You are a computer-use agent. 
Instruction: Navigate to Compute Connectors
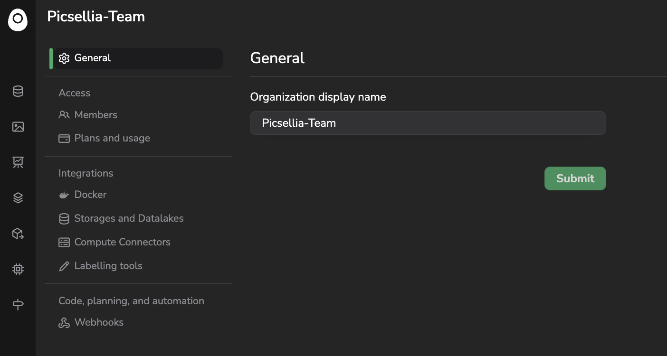(122, 242)
